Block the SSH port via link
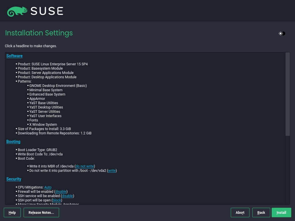The width and height of the screenshot is (295, 221). 57,200
